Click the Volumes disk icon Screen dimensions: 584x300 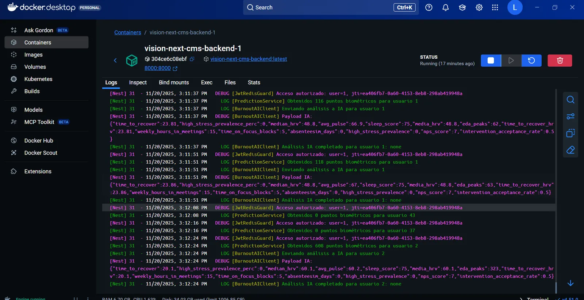pos(14,67)
